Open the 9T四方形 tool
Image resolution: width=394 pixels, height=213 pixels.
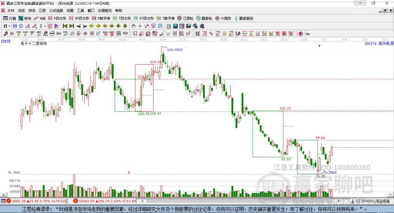tap(144, 18)
